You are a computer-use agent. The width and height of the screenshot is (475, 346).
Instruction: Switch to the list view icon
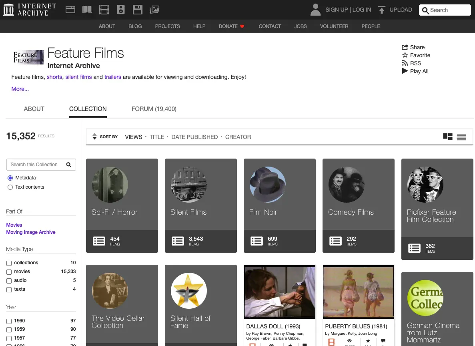pos(462,137)
